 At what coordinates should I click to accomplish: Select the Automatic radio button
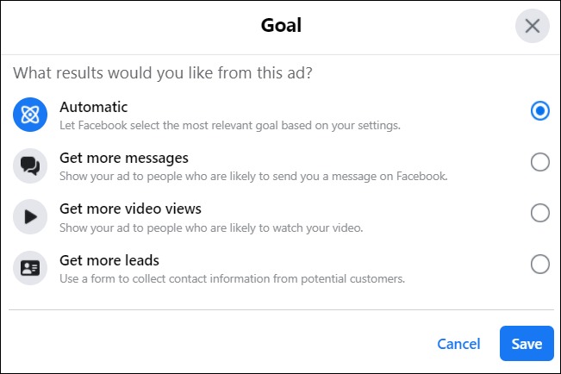(540, 111)
